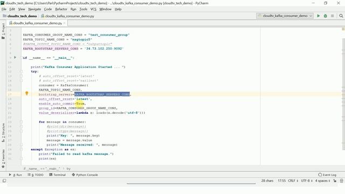Open Search Everywhere magnifier icon
The image size is (345, 194).
(341, 16)
